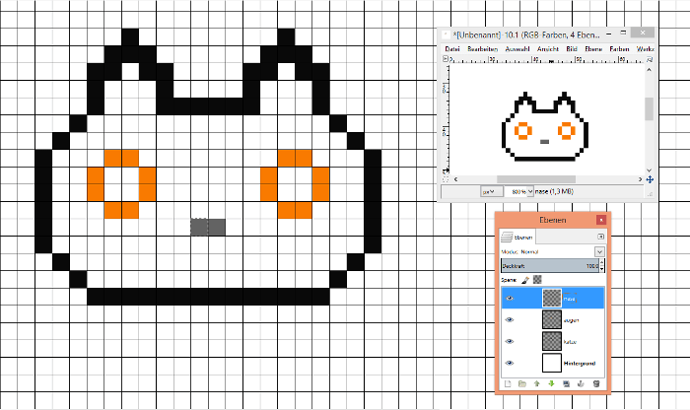Click the new layer group folder icon
This screenshot has height=410, width=690.
tap(522, 383)
